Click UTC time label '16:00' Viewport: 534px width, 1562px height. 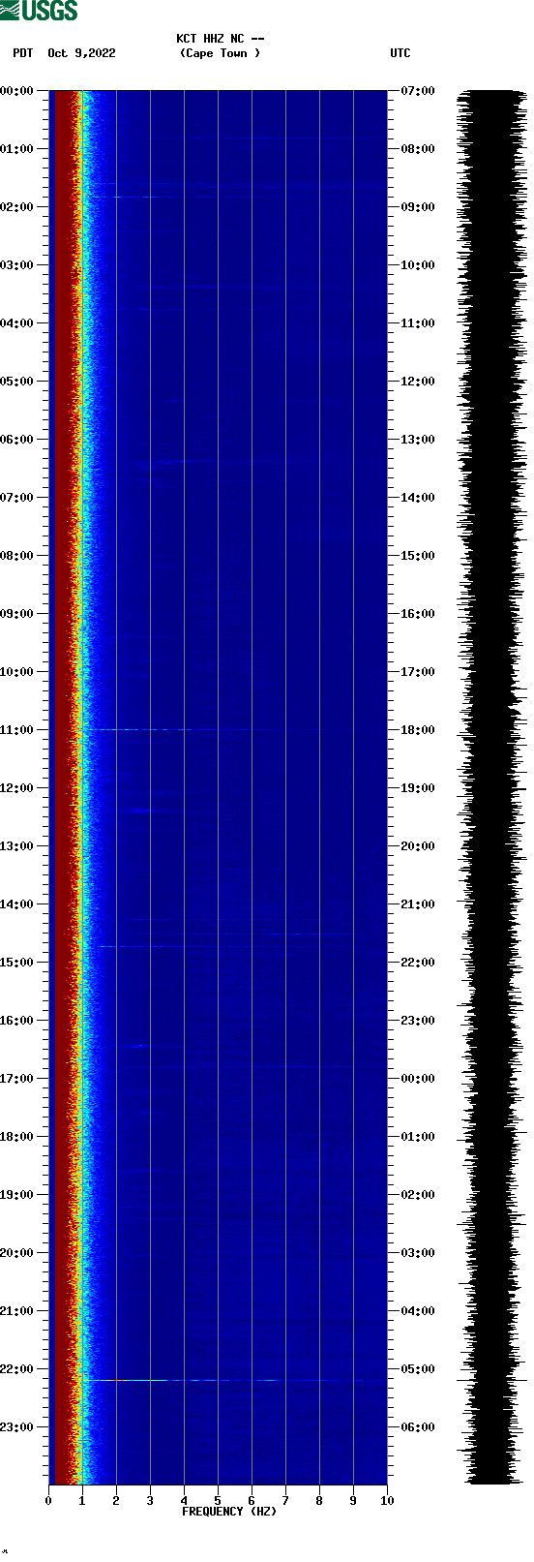coord(418,614)
